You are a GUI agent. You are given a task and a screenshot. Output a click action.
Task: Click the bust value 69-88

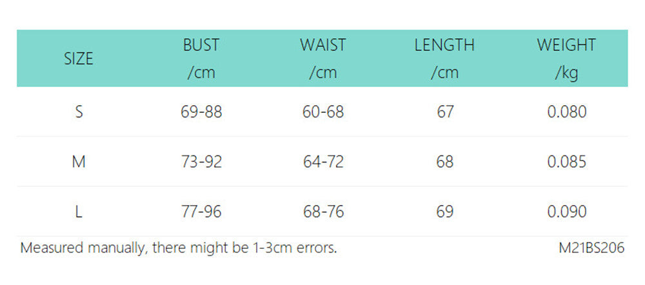click(x=201, y=112)
